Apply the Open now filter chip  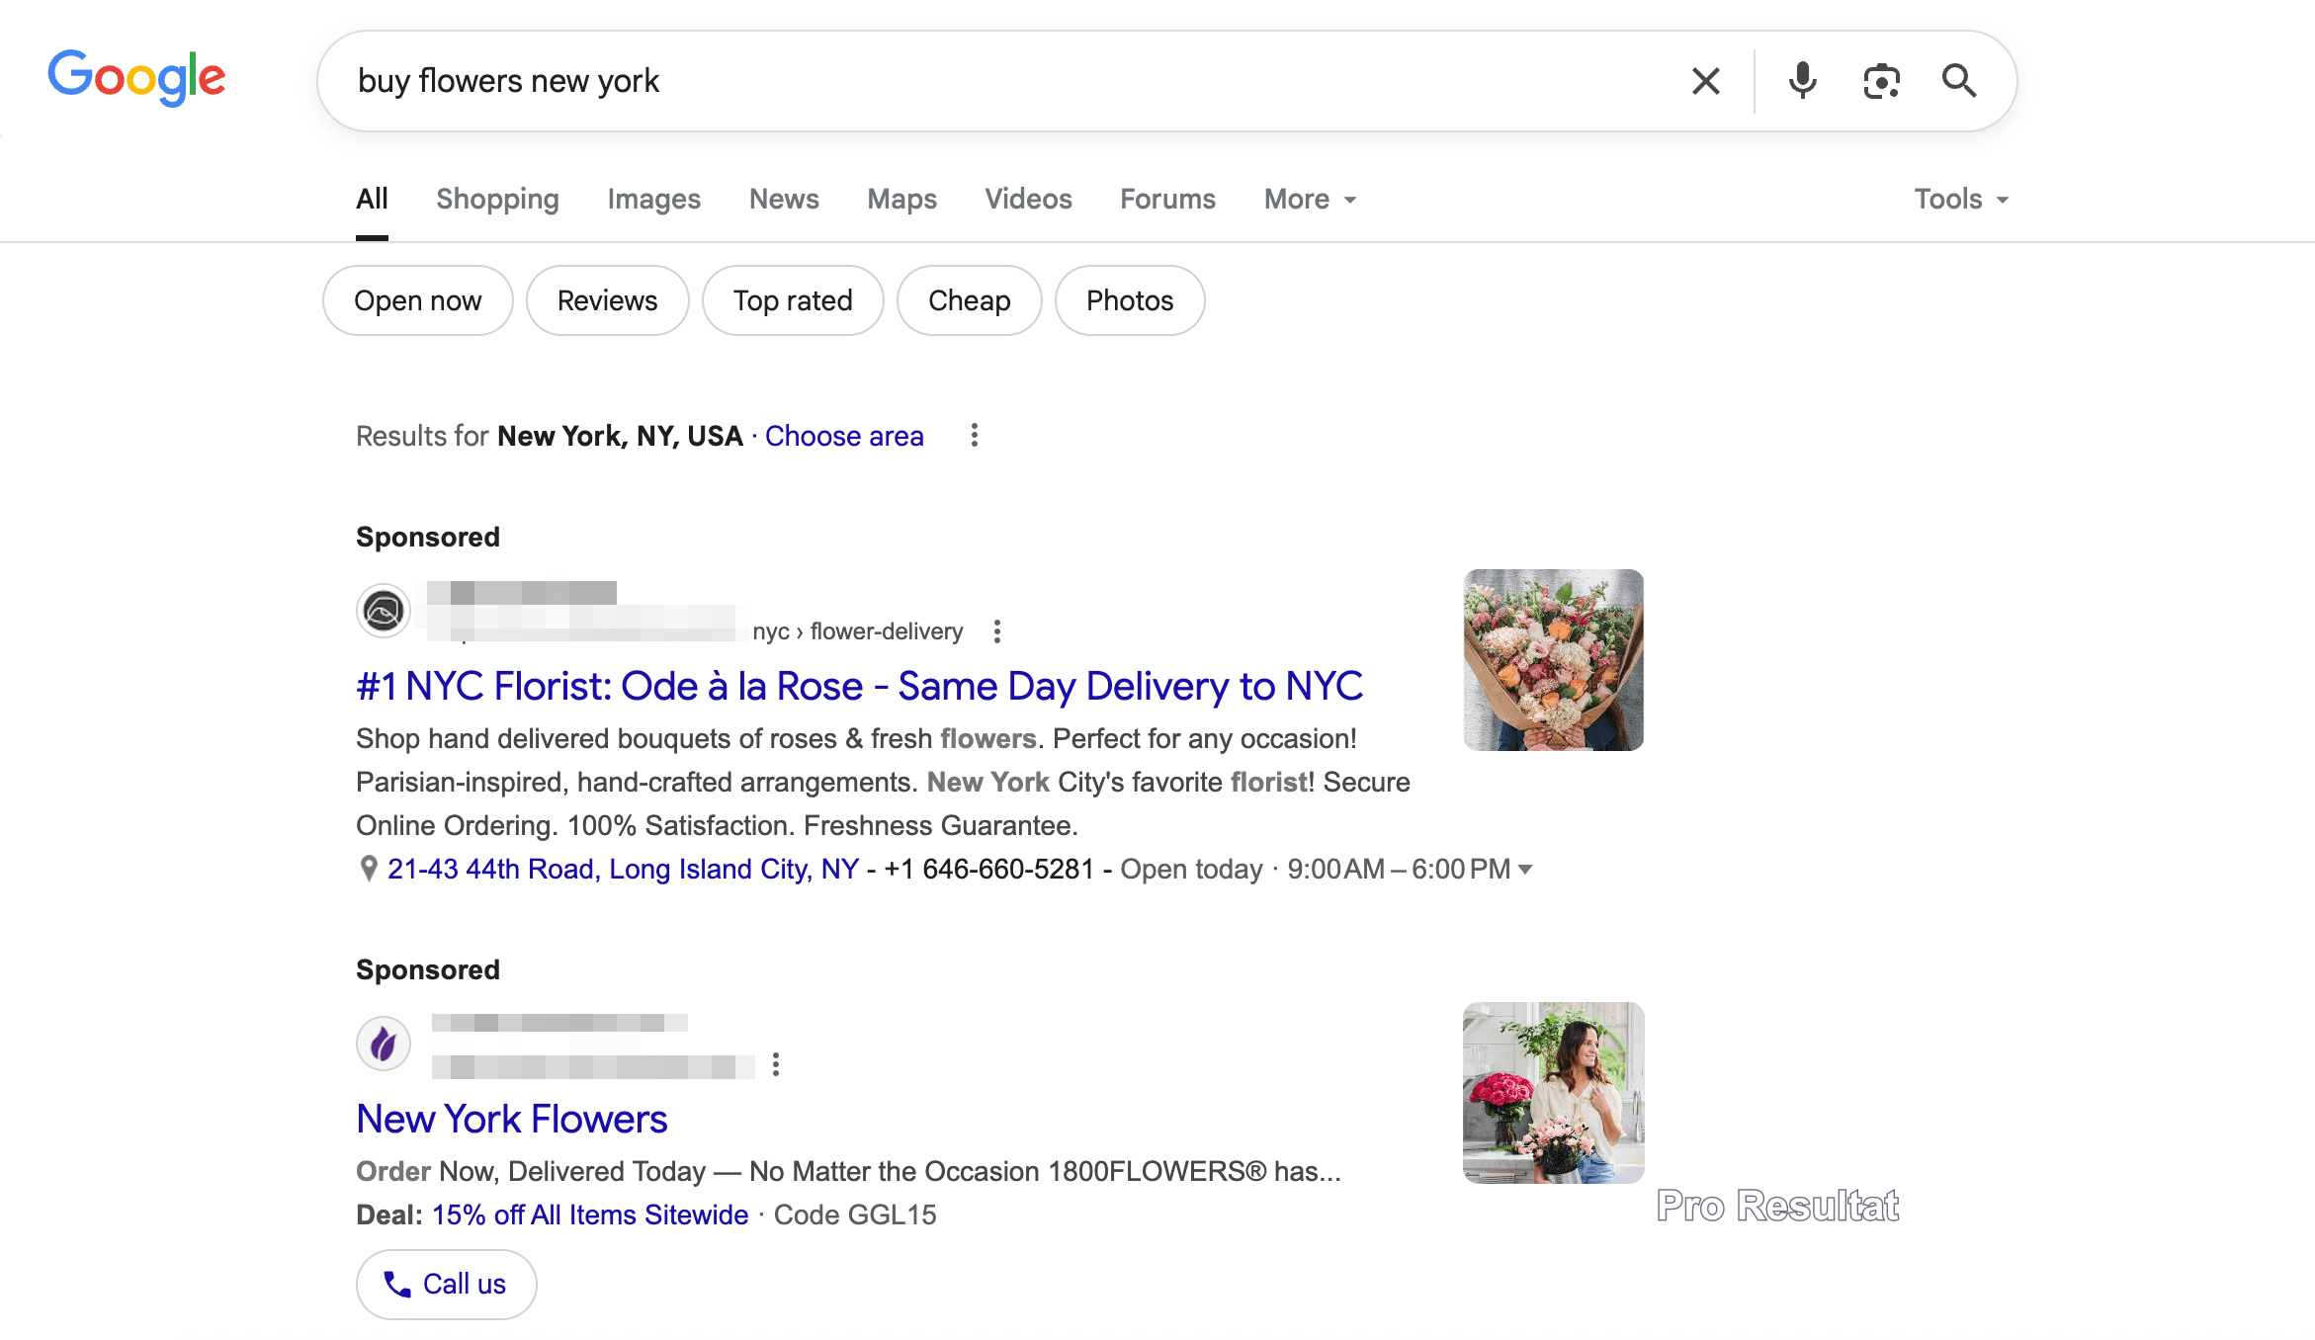[x=418, y=300]
